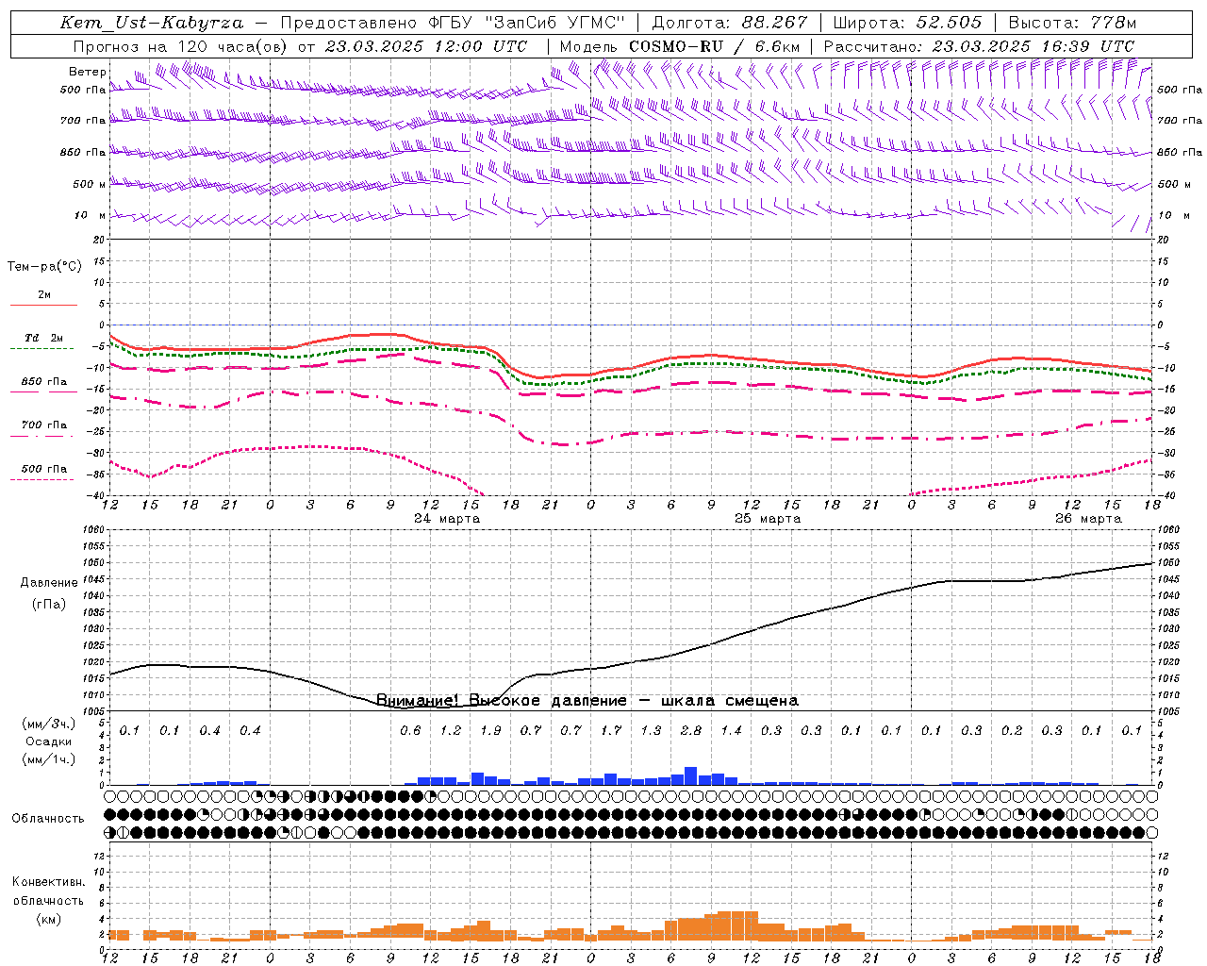Viewport: 1207px width, 966px height.
Task: Click the 'Осадки' precipitation label
Action: tap(49, 741)
